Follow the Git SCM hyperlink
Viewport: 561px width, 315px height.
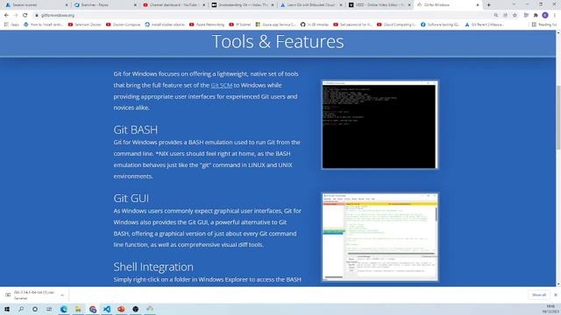[222, 86]
